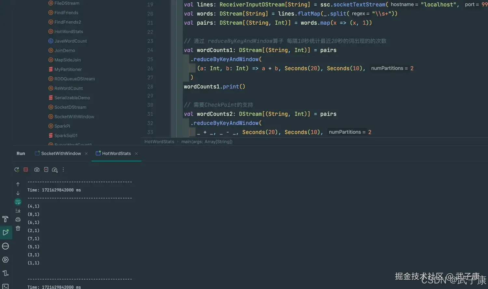Toggle scroll to end of console

click(18, 211)
